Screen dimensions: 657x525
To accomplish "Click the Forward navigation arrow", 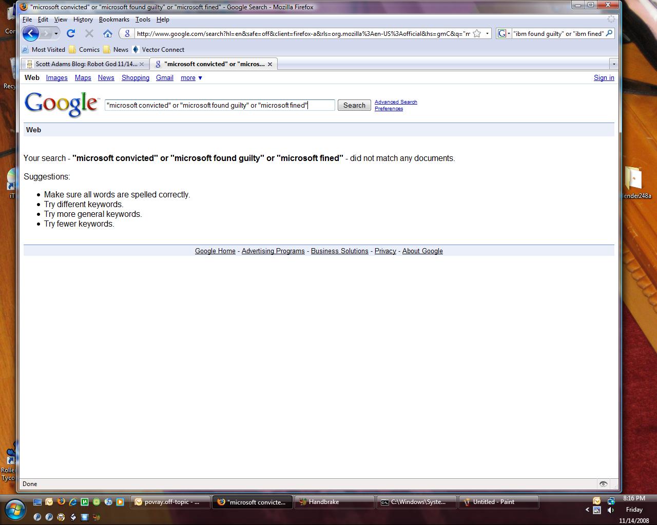I will [x=46, y=33].
